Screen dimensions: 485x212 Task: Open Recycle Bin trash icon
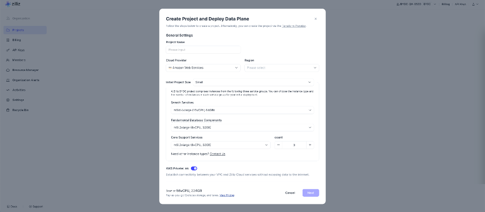[x=8, y=110]
